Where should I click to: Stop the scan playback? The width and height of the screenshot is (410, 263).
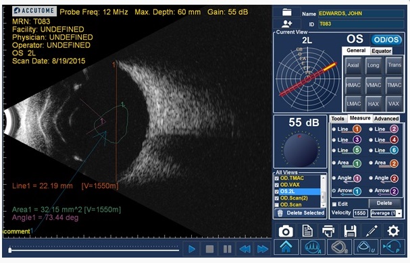209,249
